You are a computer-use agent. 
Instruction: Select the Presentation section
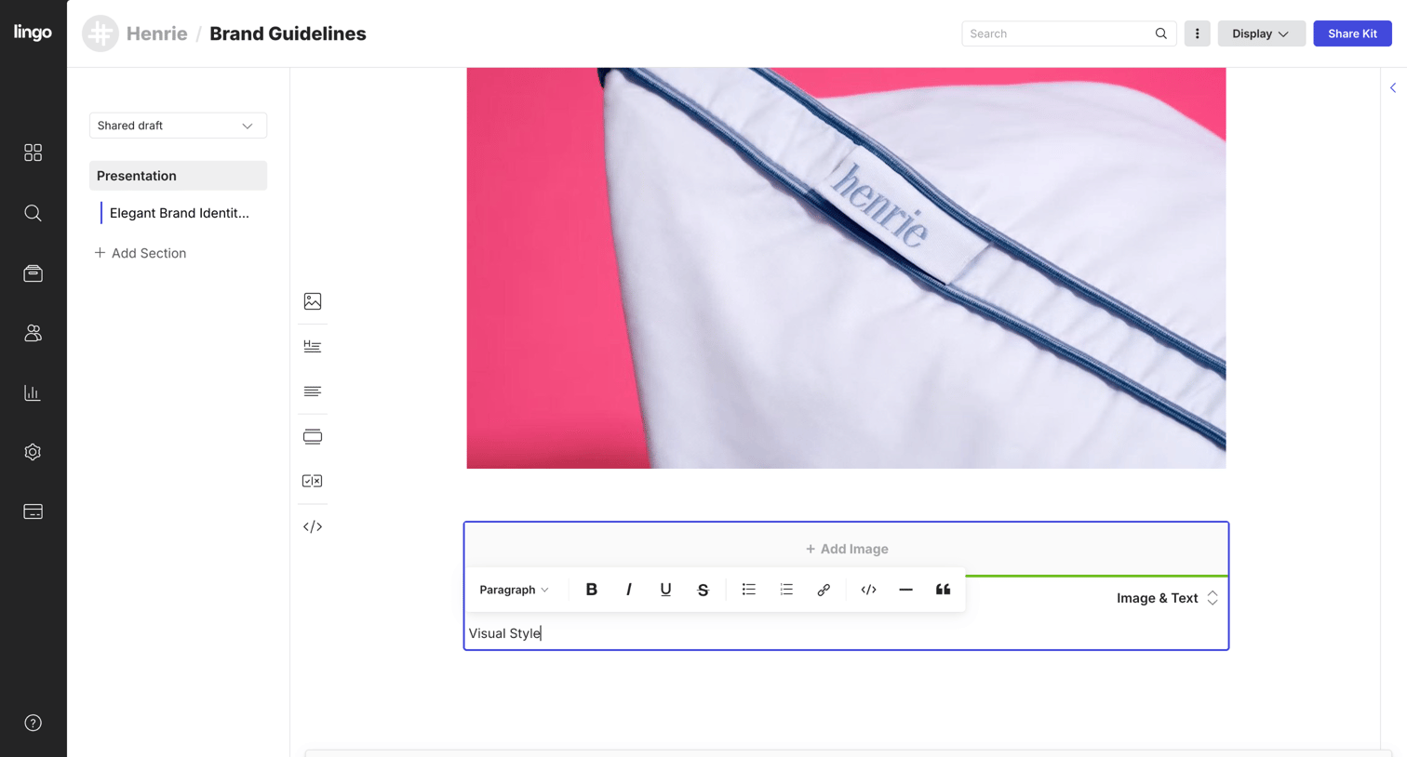178,176
